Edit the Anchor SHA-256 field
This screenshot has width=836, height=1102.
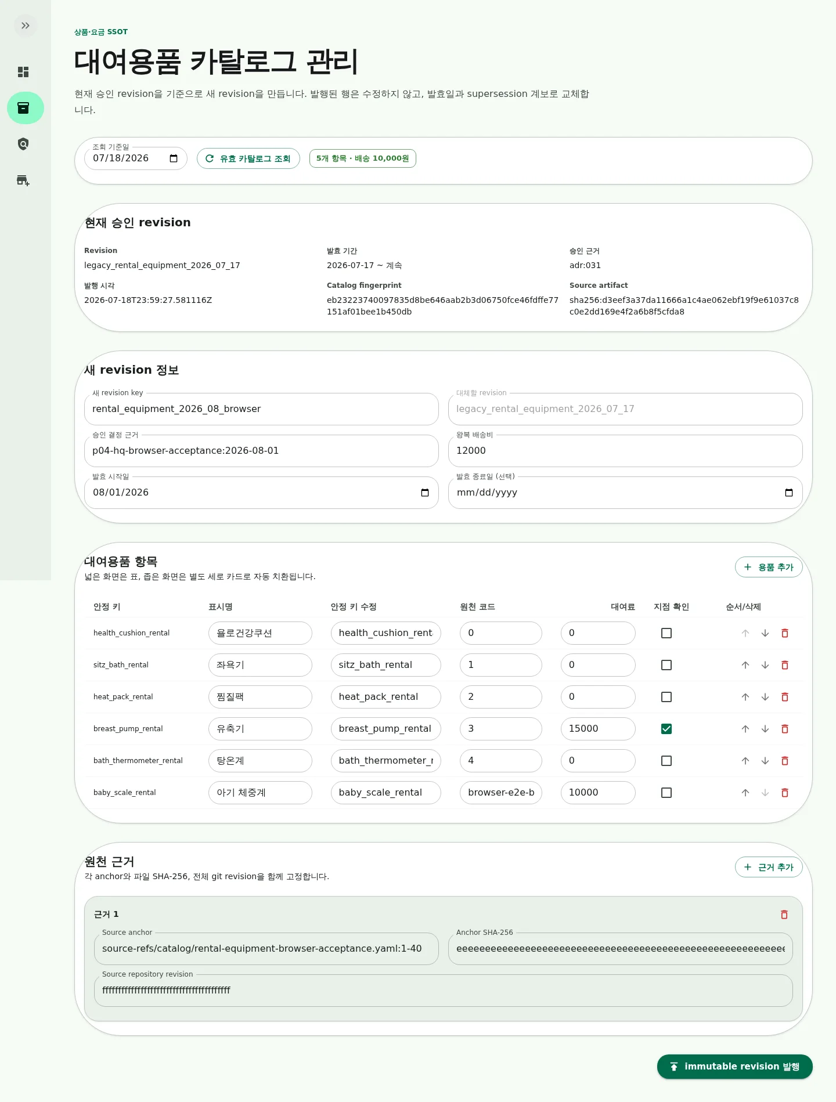621,949
